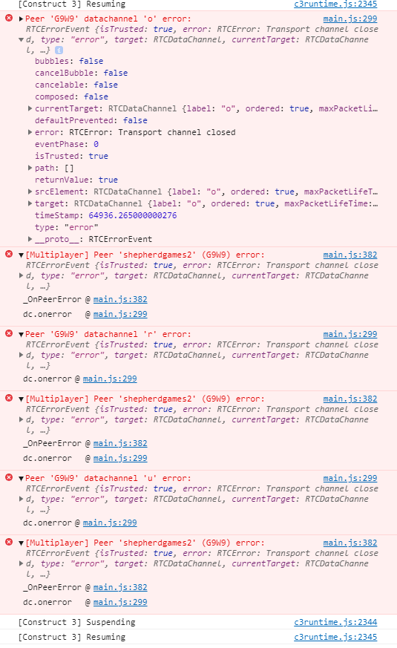
Task: Open main.js:382 link for last Multiplayer error
Action: point(350,543)
